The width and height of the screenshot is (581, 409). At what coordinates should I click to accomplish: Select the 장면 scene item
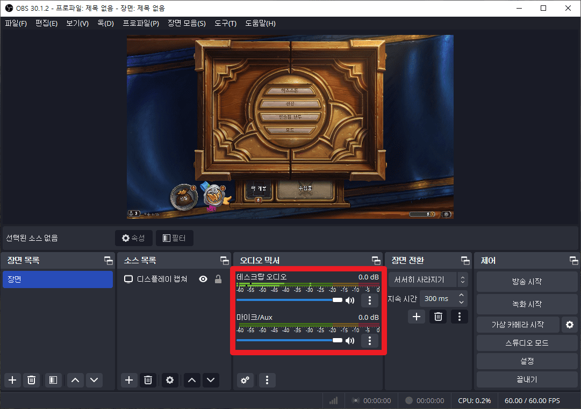(x=58, y=279)
